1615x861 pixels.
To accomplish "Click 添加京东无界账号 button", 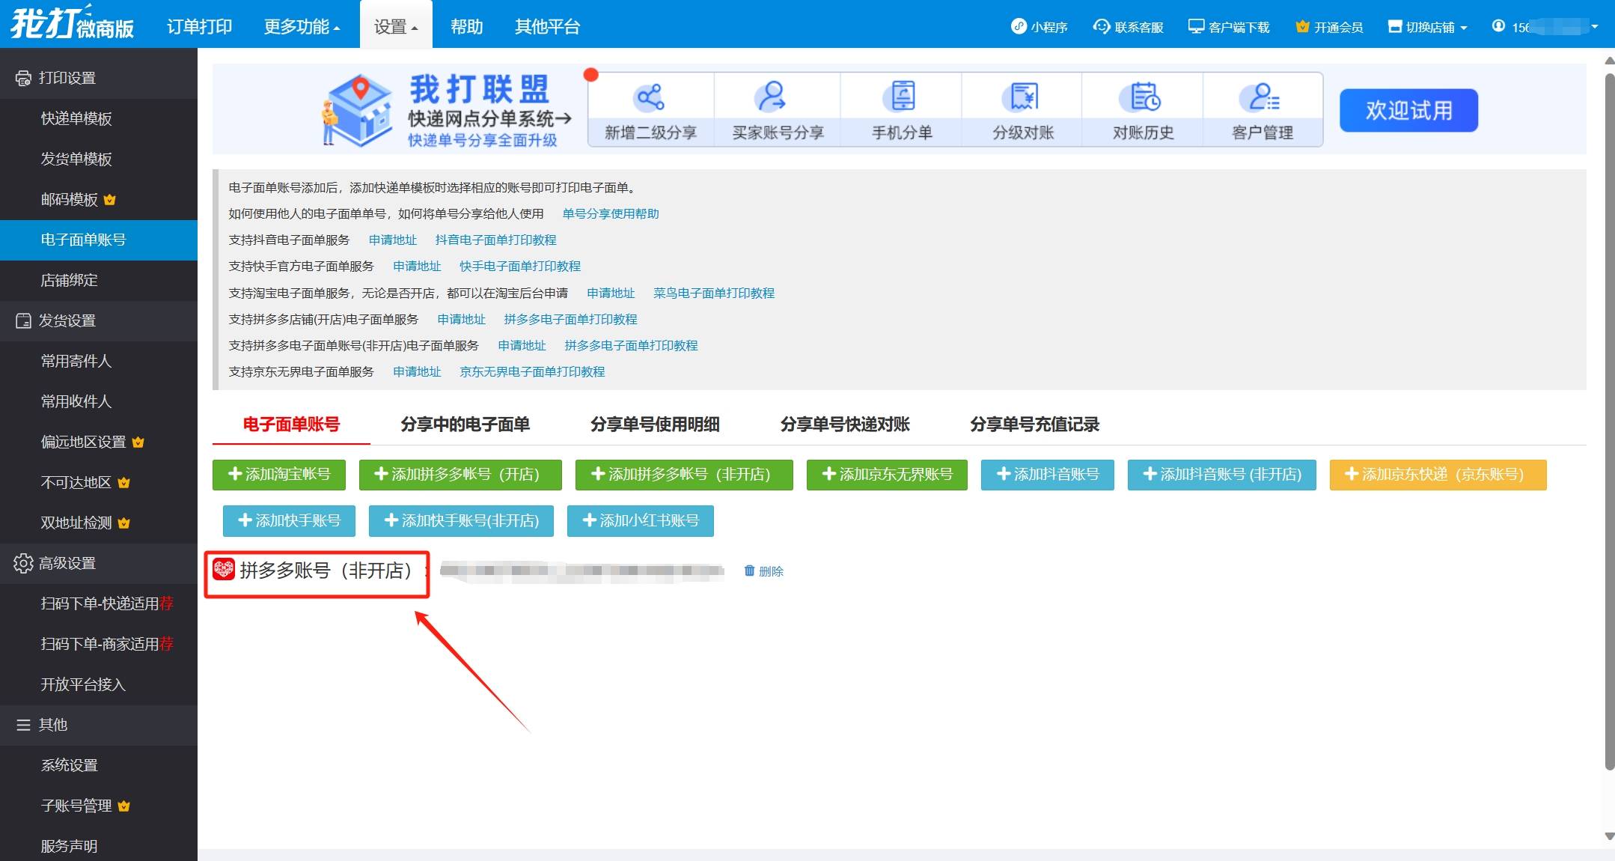I will [887, 475].
